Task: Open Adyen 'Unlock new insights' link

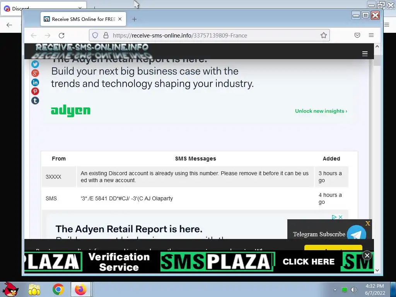Action: [321, 111]
